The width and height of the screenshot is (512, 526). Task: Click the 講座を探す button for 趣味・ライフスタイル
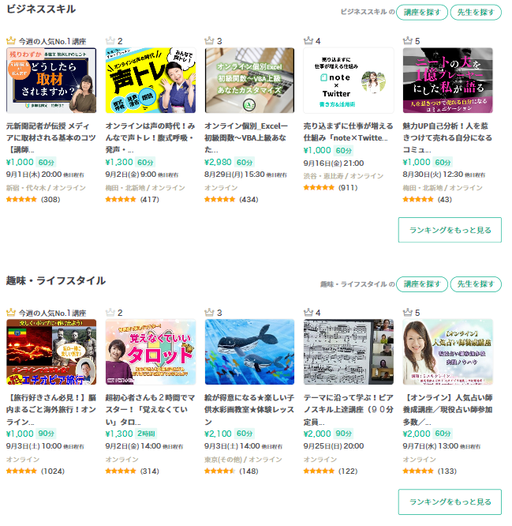pos(421,284)
